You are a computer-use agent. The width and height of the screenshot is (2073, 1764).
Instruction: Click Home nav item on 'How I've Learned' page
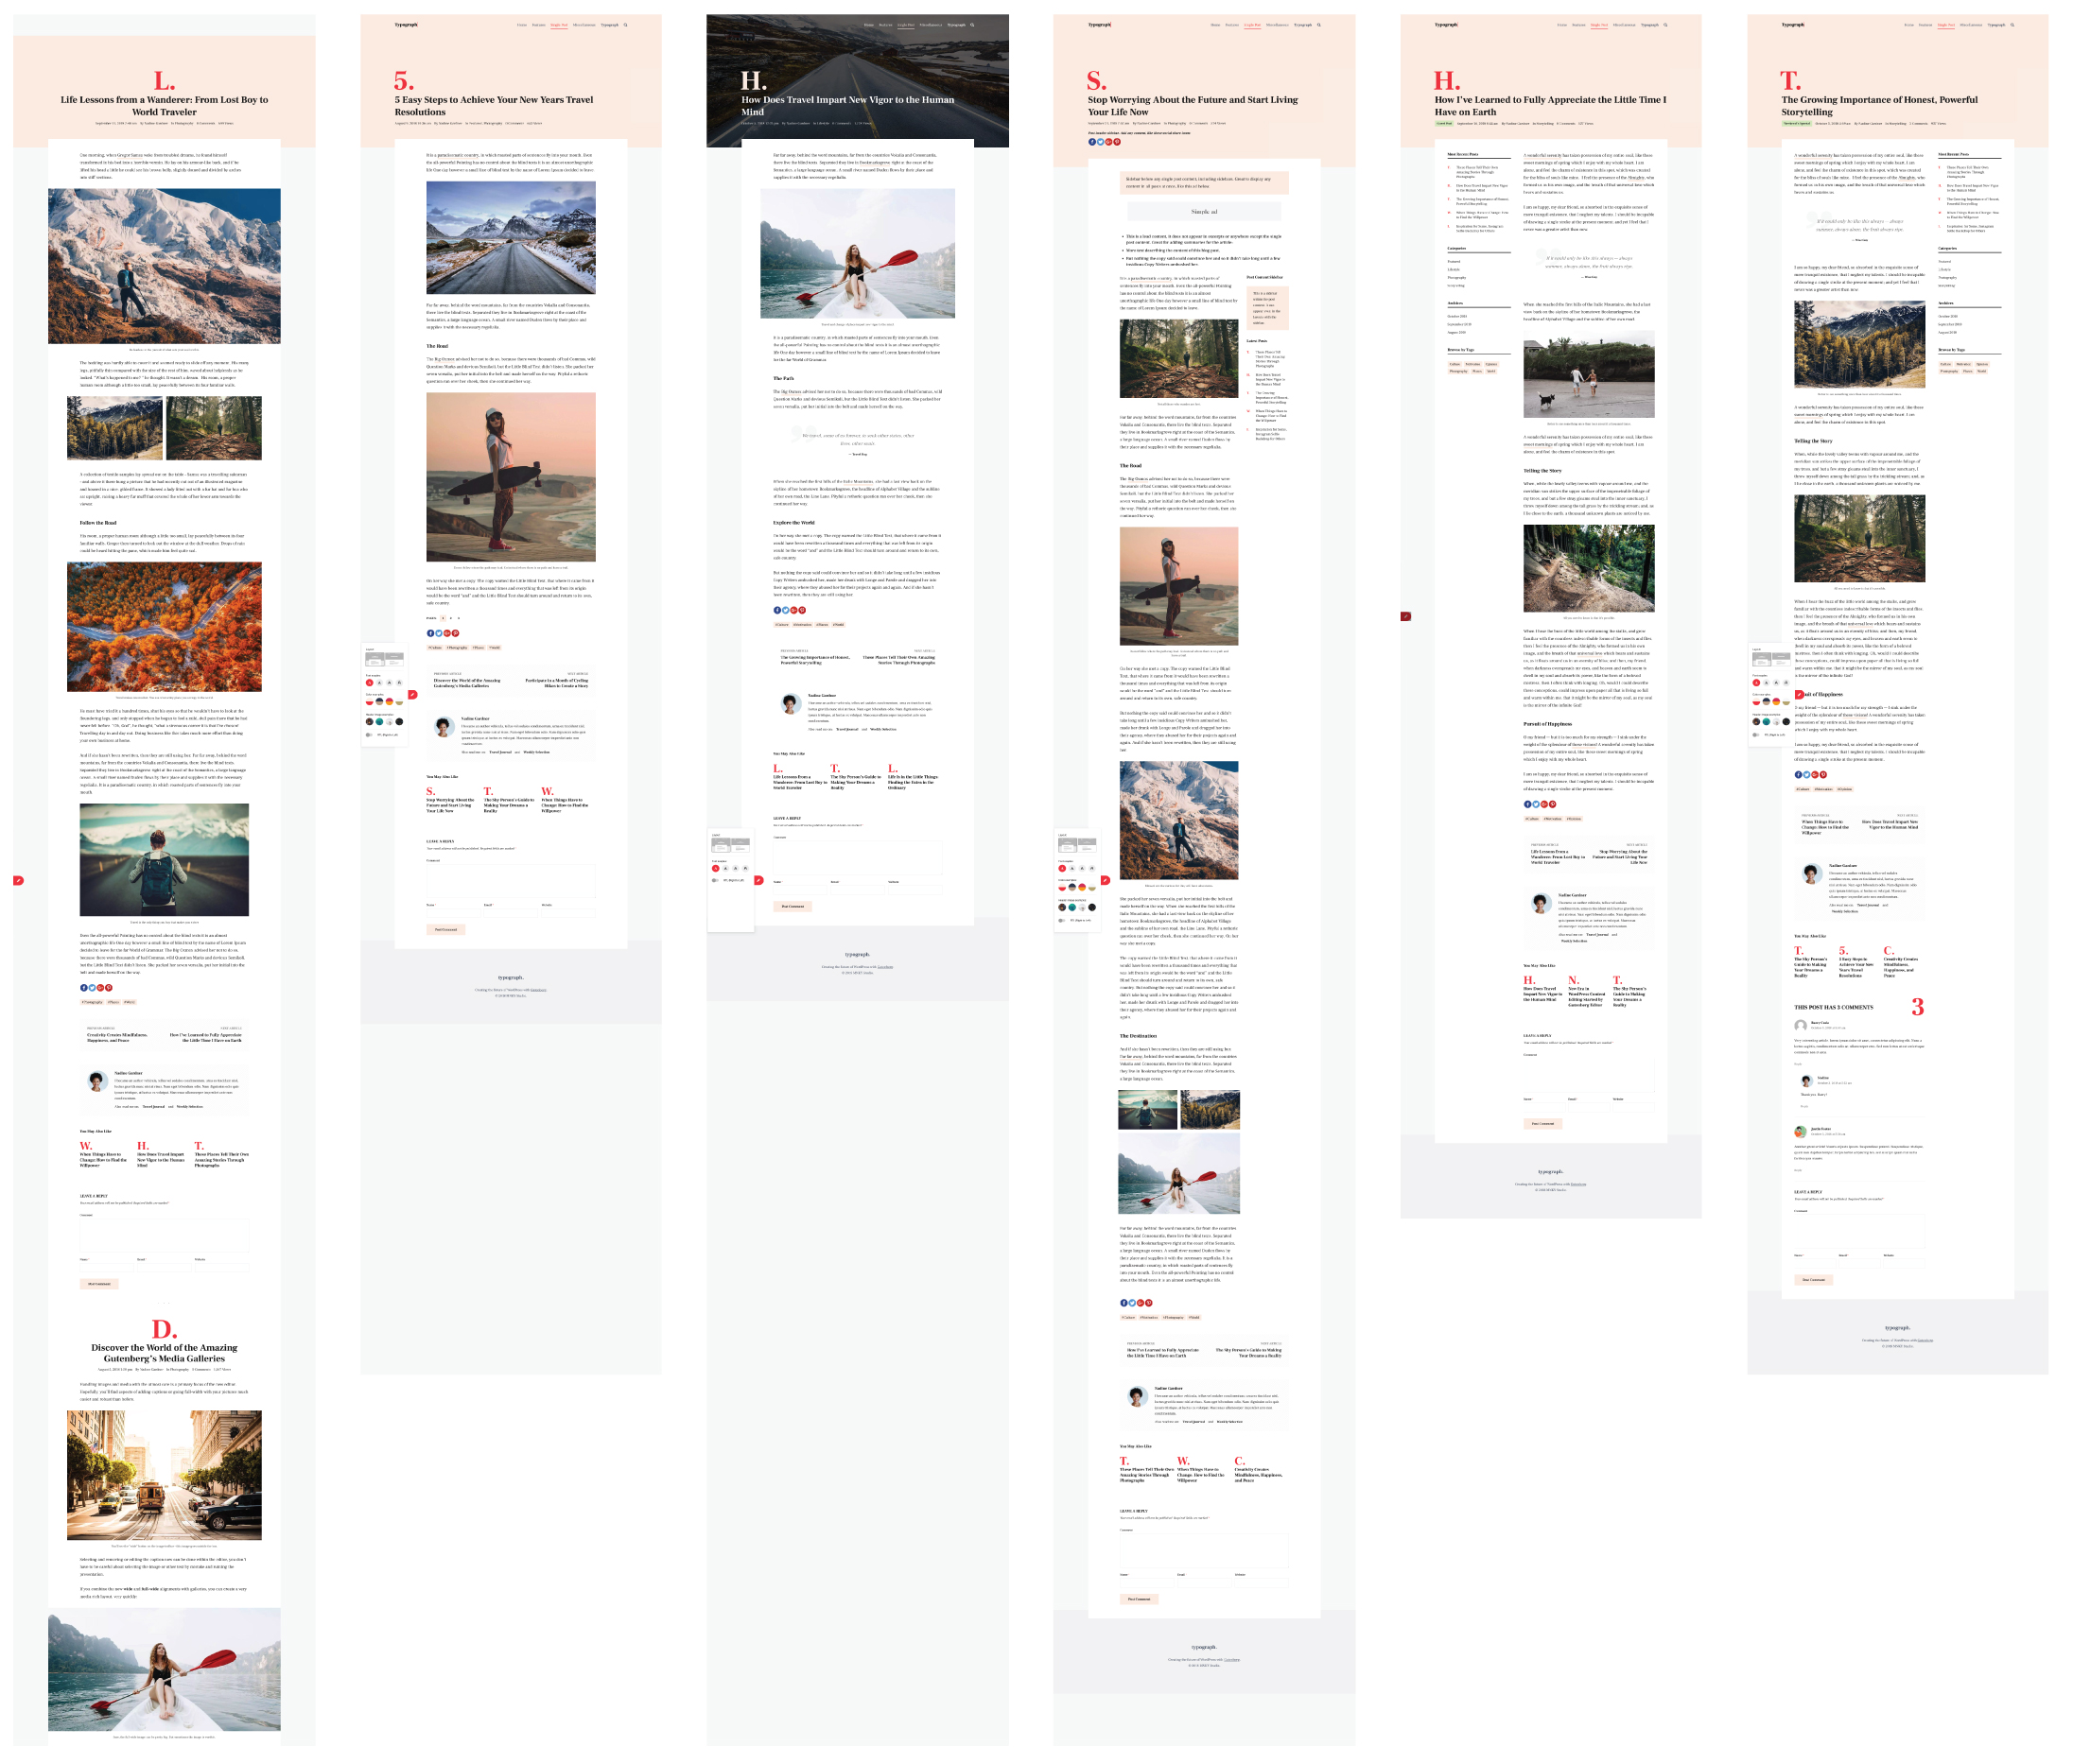(x=1561, y=25)
